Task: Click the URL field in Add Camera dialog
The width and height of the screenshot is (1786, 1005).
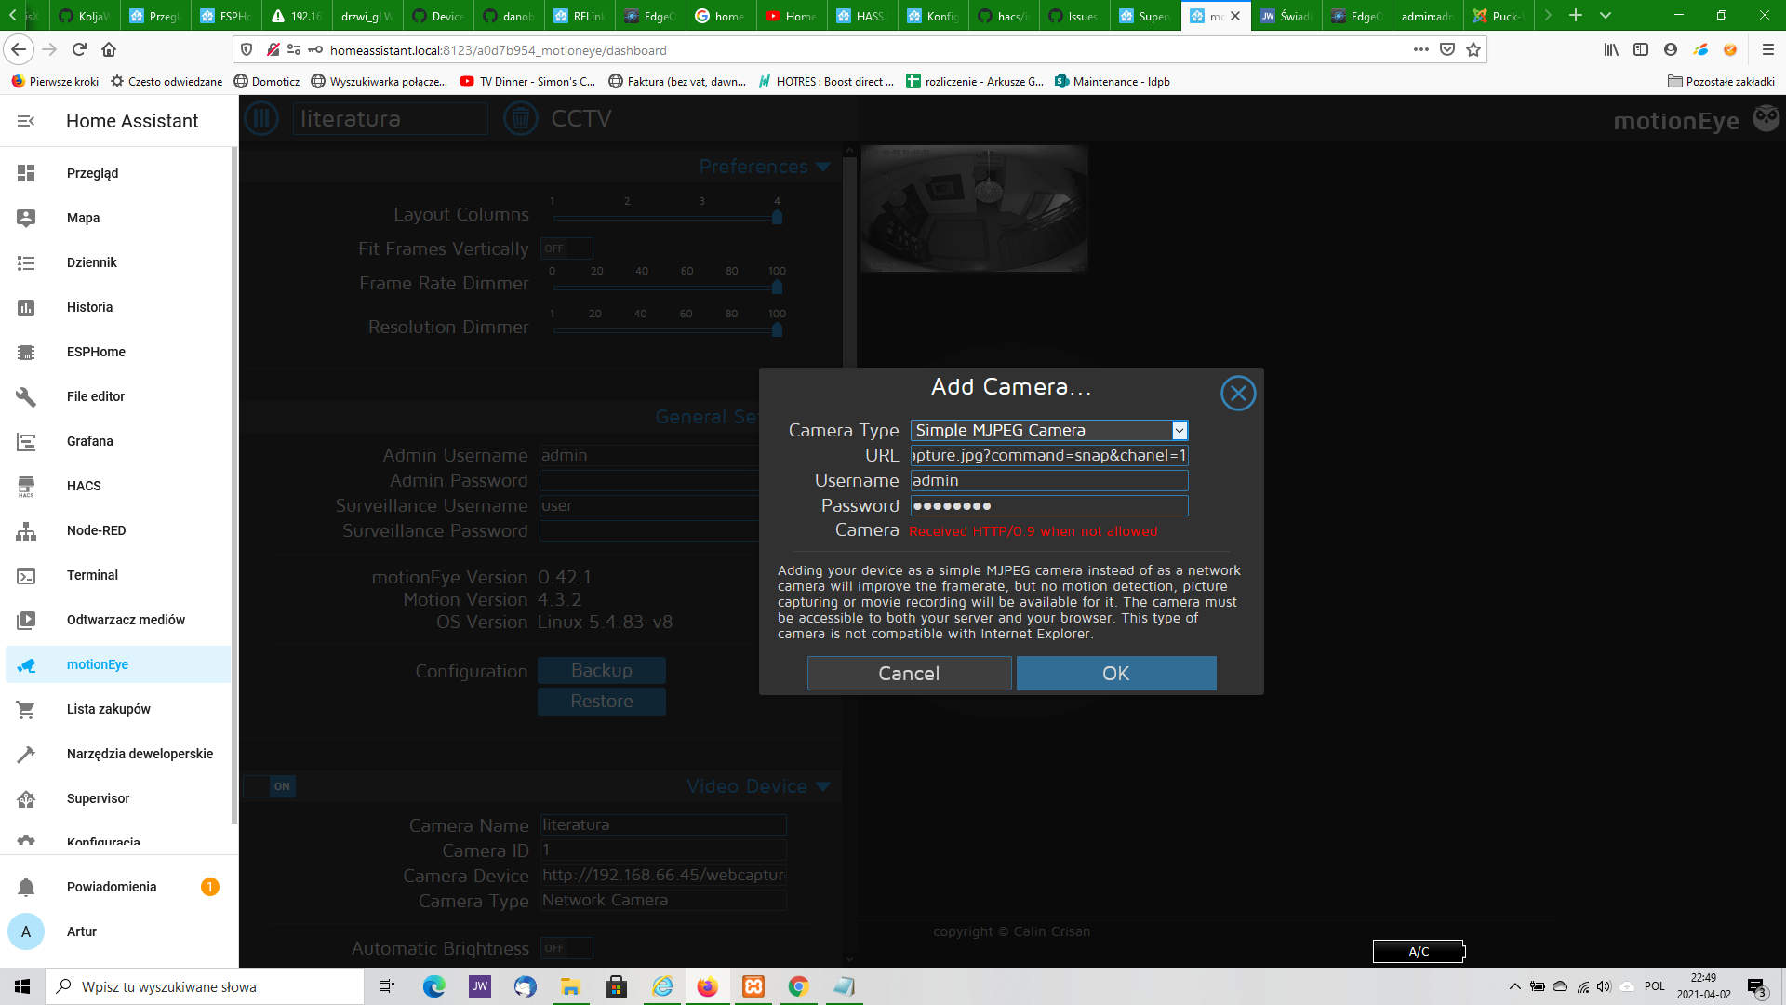Action: point(1047,455)
